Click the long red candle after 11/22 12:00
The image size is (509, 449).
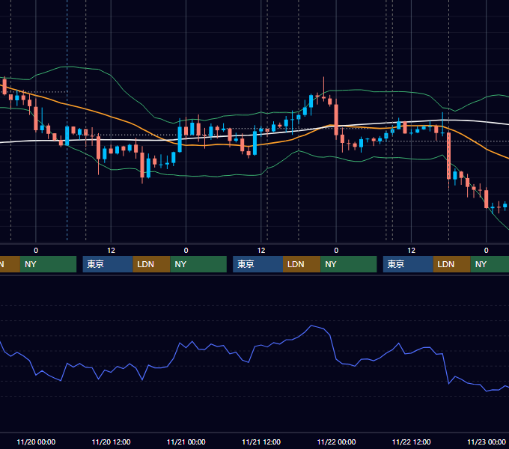click(x=449, y=156)
